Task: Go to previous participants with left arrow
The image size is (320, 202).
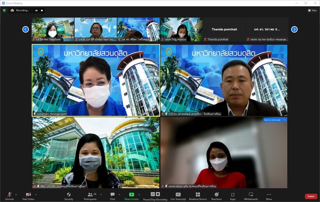Action: click(25, 29)
